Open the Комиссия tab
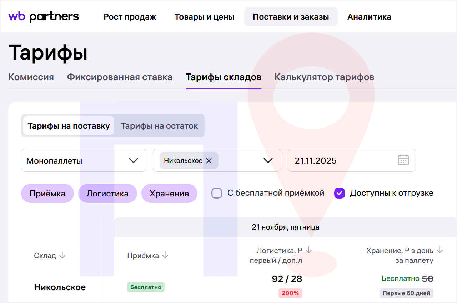The image size is (457, 303). pos(31,77)
